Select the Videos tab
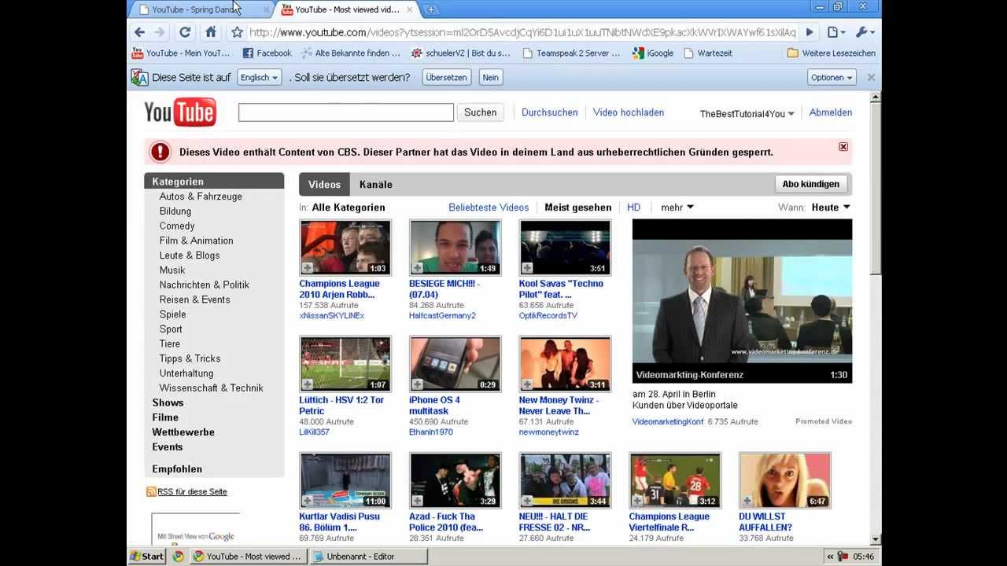The width and height of the screenshot is (1007, 566). [324, 185]
